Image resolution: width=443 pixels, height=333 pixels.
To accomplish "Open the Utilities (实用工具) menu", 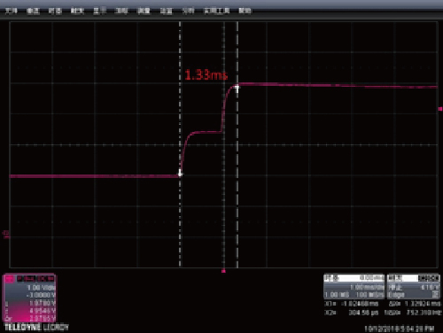I will [217, 11].
